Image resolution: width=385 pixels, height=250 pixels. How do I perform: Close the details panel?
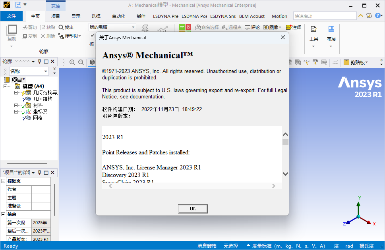(x=52, y=173)
